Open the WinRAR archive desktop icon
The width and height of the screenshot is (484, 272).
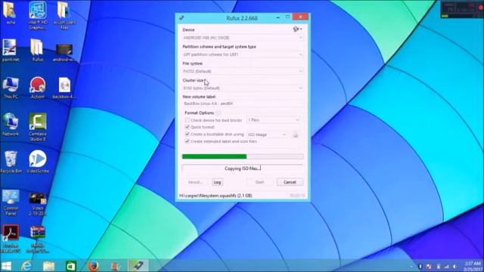coord(38,239)
